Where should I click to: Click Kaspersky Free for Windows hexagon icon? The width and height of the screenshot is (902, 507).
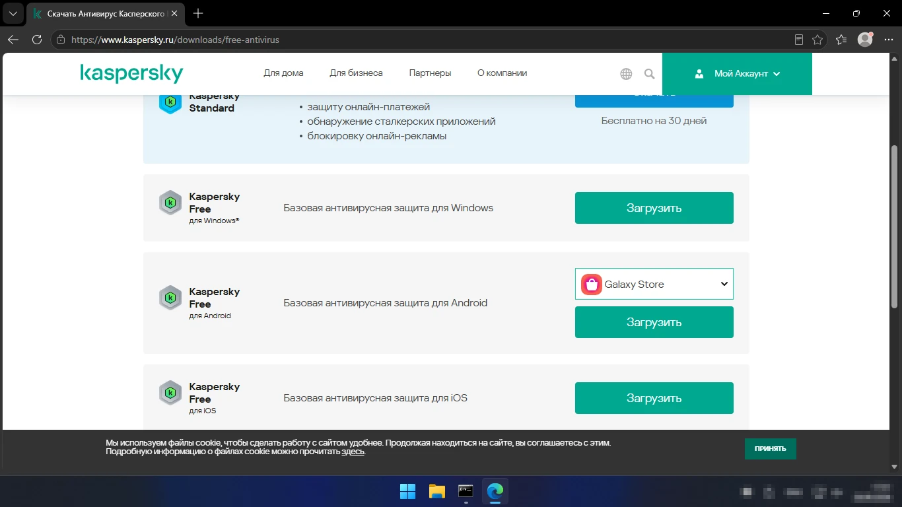pyautogui.click(x=170, y=203)
